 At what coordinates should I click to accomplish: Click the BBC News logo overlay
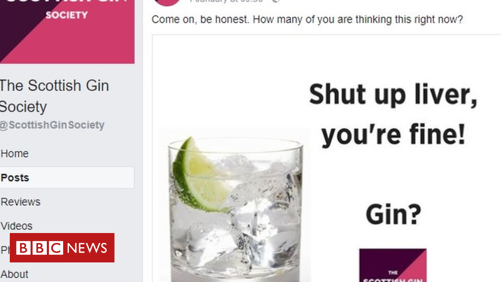click(62, 248)
